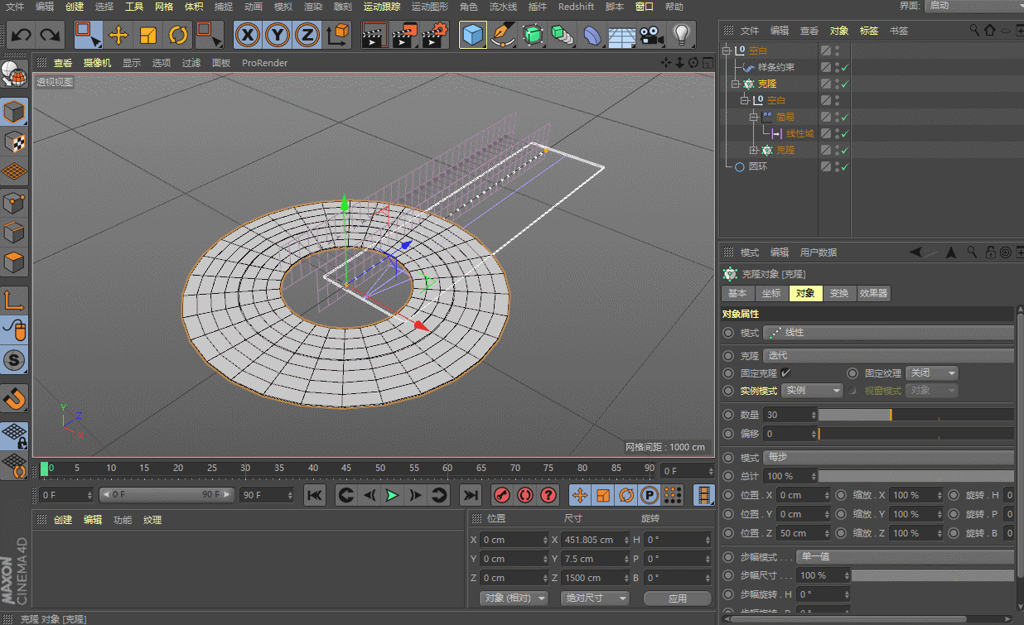Click the camera object icon
This screenshot has width=1024, height=625.
[x=652, y=35]
